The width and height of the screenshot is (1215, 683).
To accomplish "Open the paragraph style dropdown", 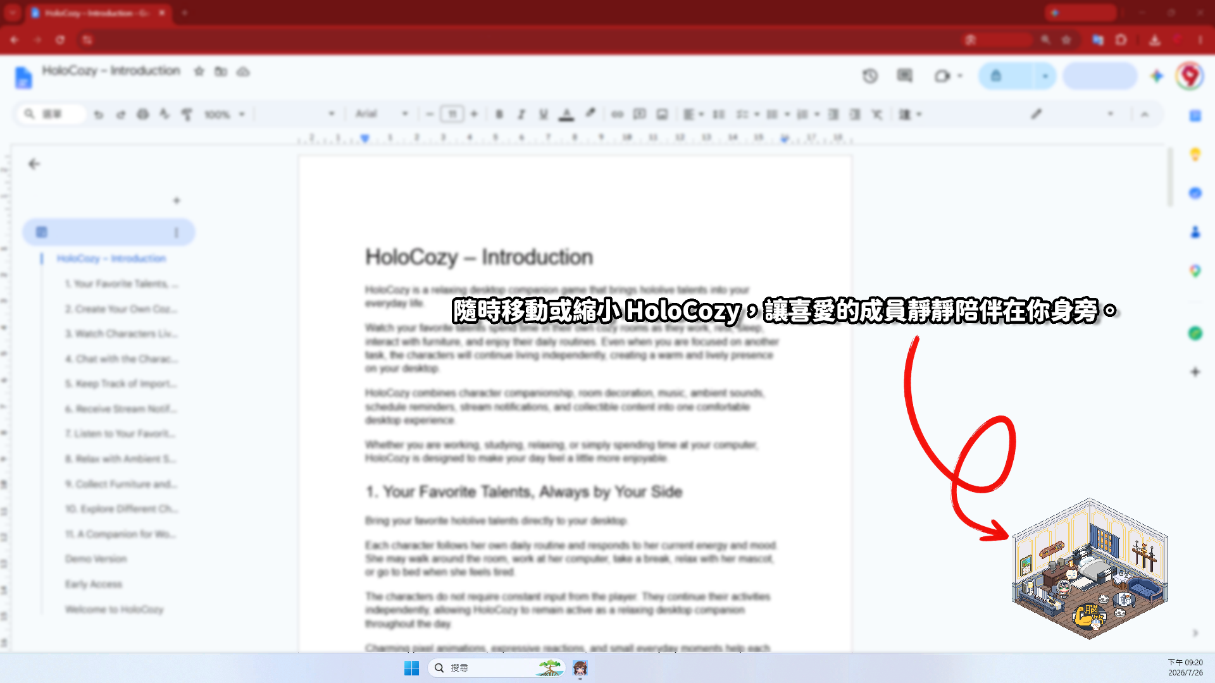I will [x=297, y=114].
